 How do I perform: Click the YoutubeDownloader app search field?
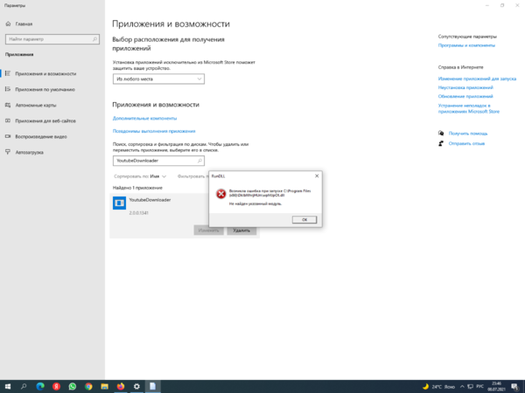pos(158,161)
